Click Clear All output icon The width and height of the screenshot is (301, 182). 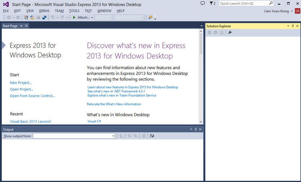tap(144, 136)
